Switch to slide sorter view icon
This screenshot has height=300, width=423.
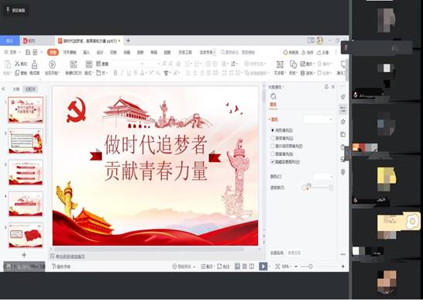point(245,266)
